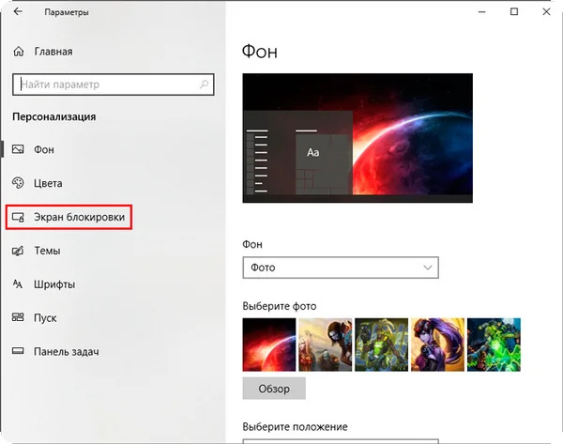Click the desktop background preview image

[x=358, y=138]
